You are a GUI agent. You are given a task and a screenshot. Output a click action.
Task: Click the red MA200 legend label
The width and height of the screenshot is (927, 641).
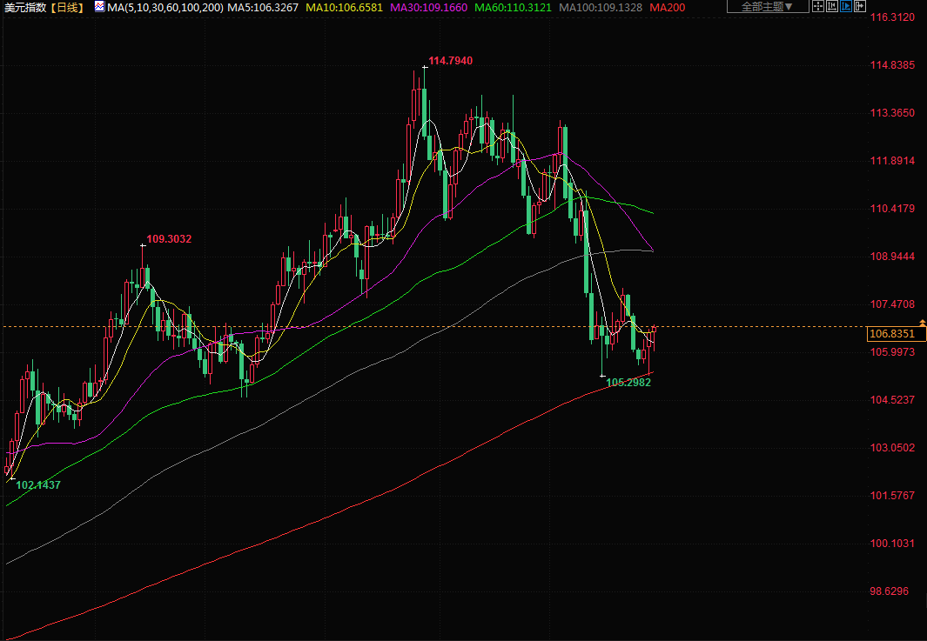click(x=667, y=7)
